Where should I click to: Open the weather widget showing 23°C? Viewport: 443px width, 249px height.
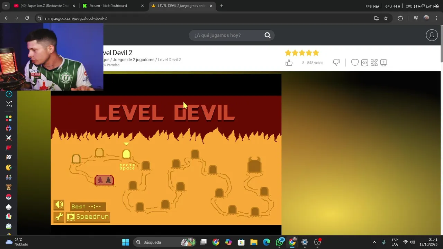pos(17,242)
